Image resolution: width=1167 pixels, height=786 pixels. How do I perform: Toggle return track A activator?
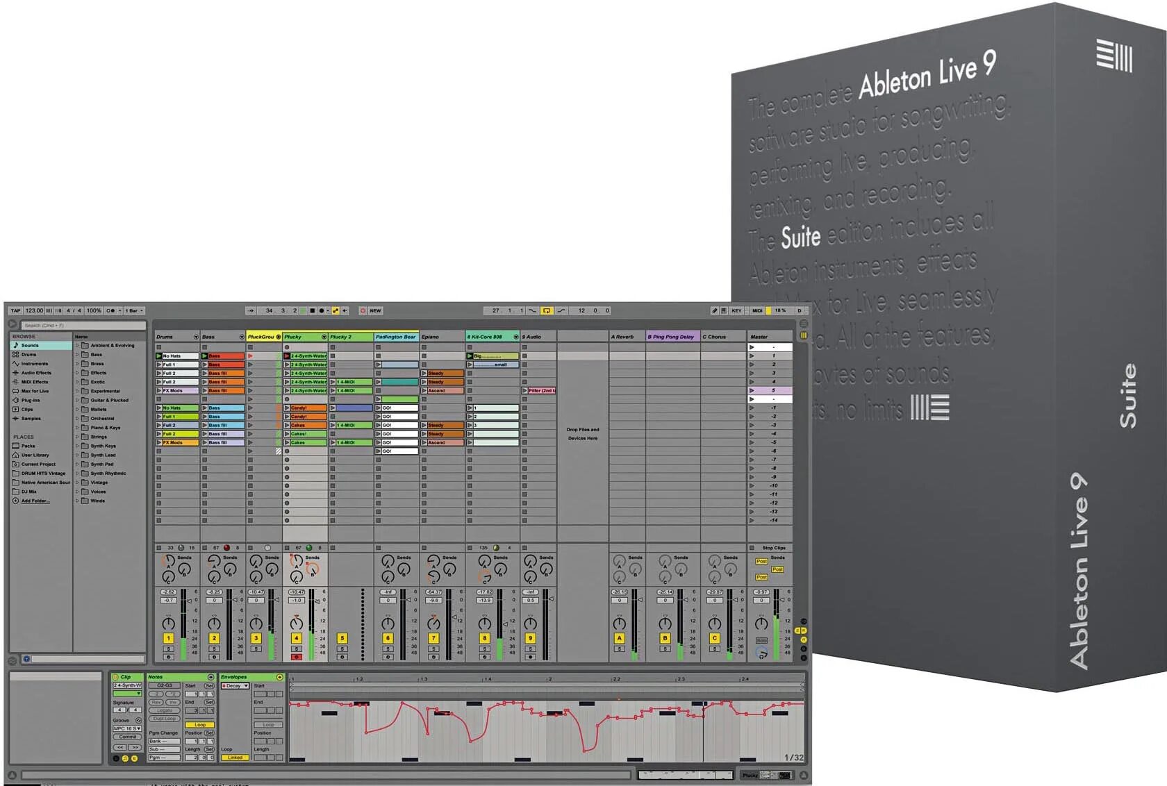(x=619, y=638)
